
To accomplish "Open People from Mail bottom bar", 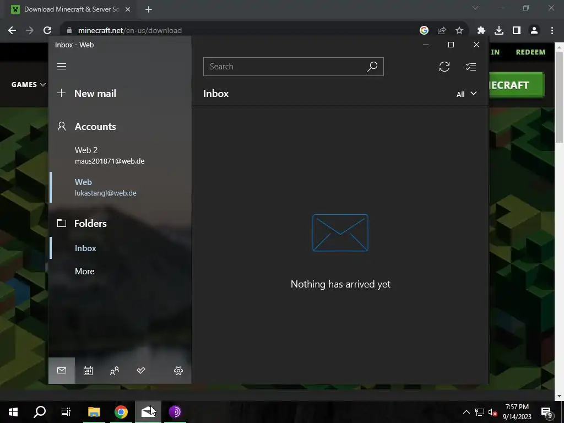I will tap(115, 371).
